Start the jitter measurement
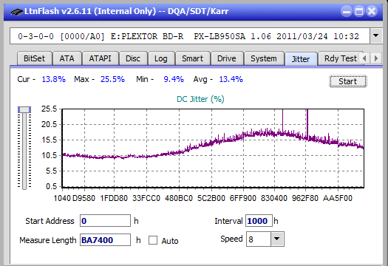 [x=347, y=81]
